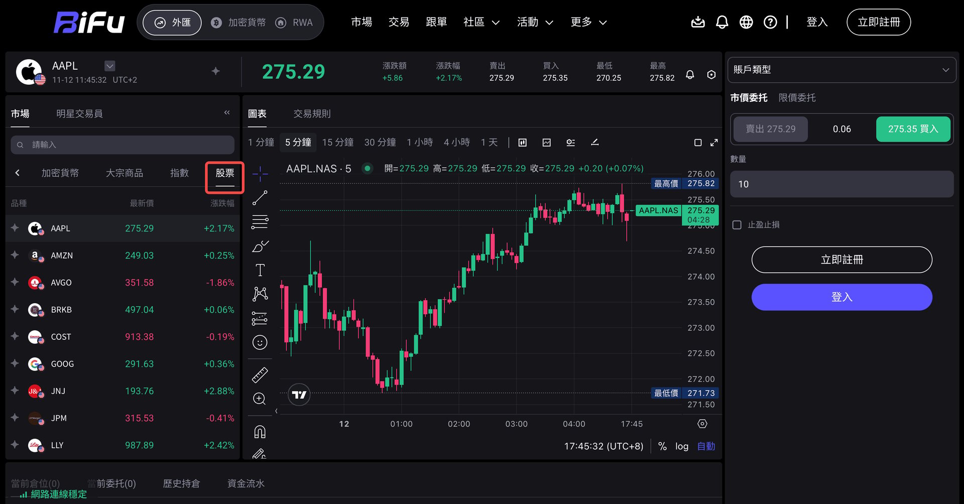Screen dimensions: 964x504
Task: Open the chart layout settings icon in toolbar
Action: tap(571, 143)
